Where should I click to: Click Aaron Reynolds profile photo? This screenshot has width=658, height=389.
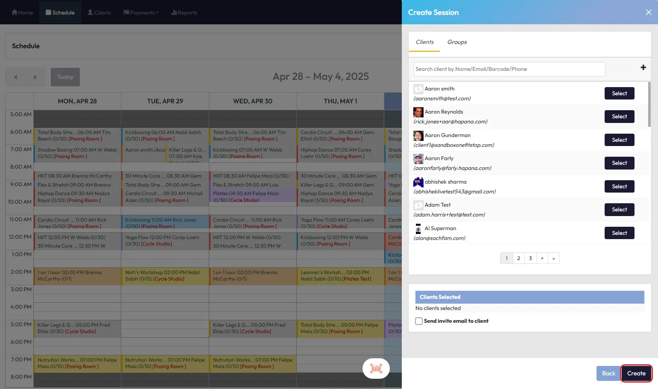[x=418, y=112]
